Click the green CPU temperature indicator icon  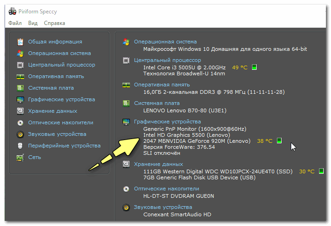pos(254,67)
